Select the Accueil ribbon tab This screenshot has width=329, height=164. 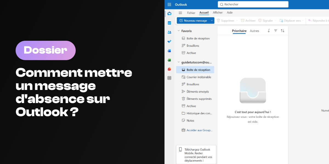click(x=204, y=13)
